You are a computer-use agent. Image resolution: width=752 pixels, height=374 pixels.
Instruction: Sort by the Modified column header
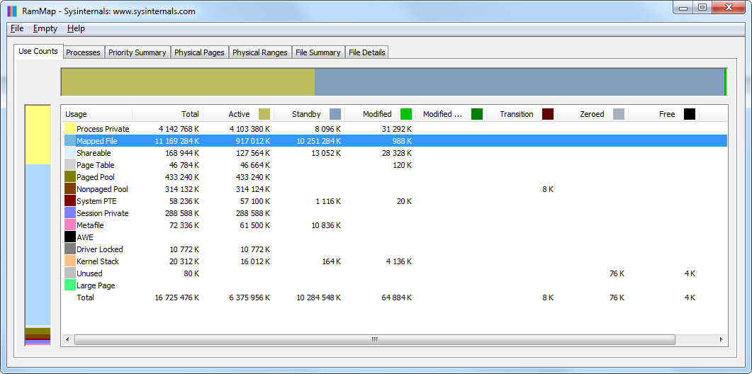click(x=381, y=114)
